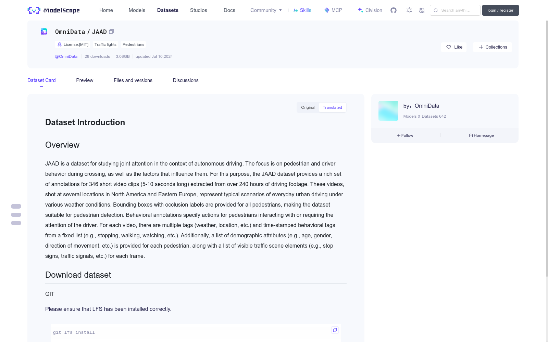
Task: Click the search magnifier icon
Action: pyautogui.click(x=436, y=10)
